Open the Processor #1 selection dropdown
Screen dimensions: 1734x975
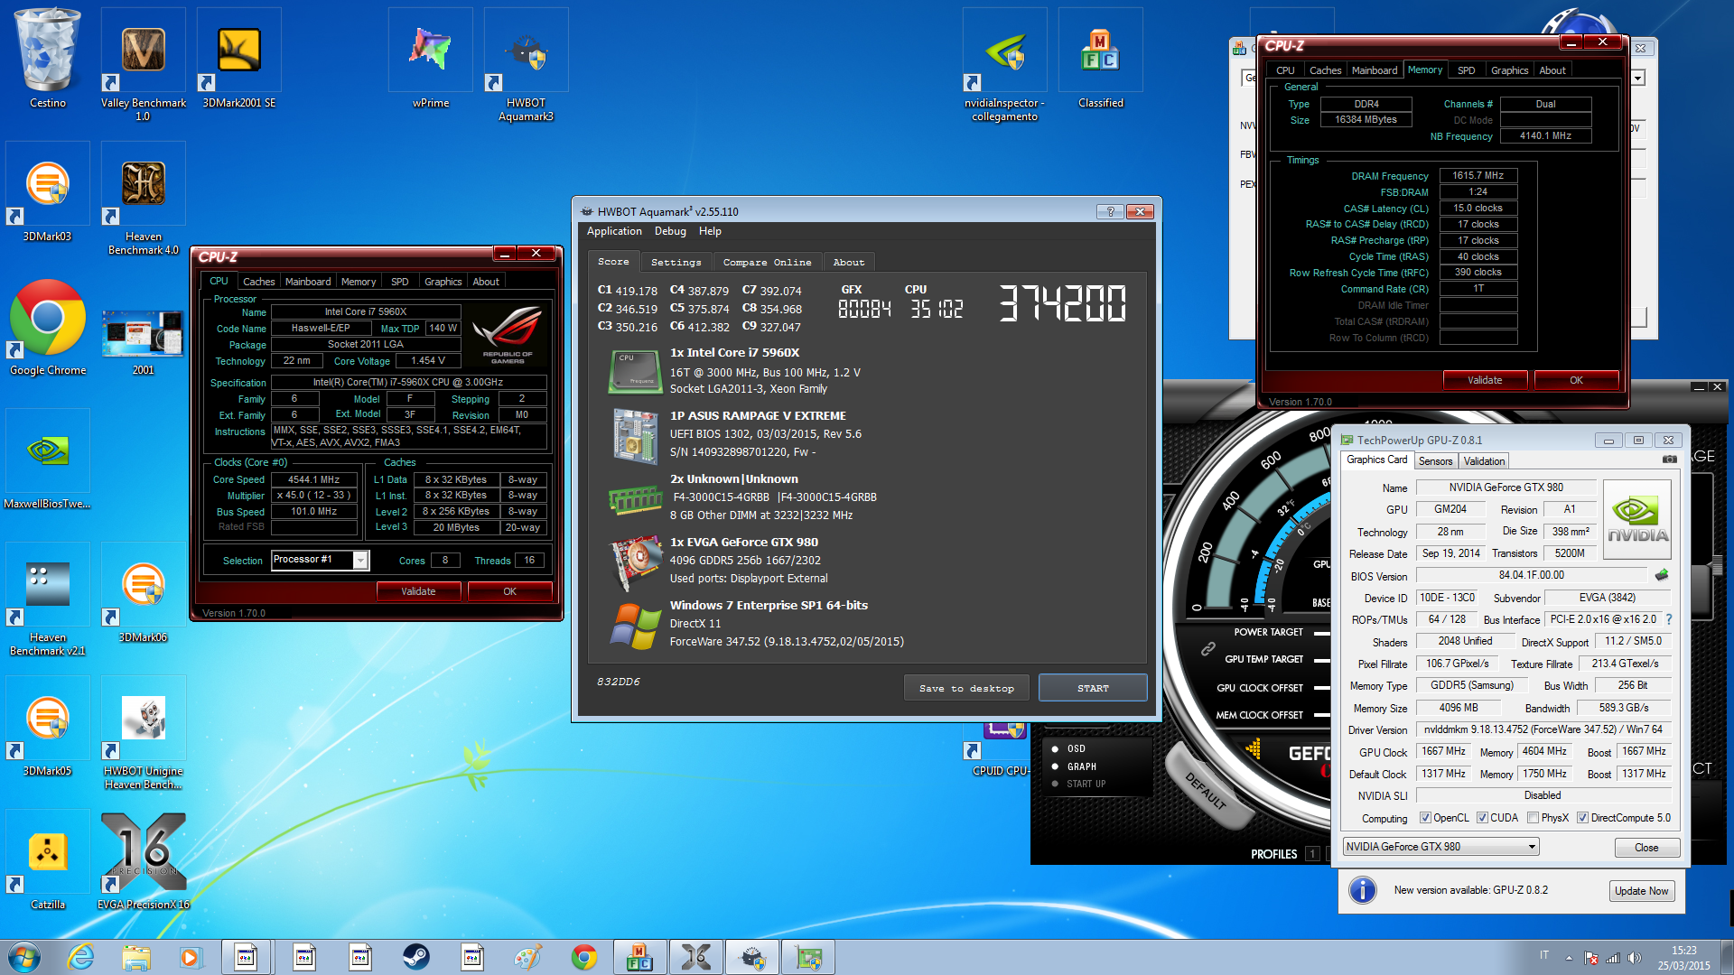tap(320, 560)
